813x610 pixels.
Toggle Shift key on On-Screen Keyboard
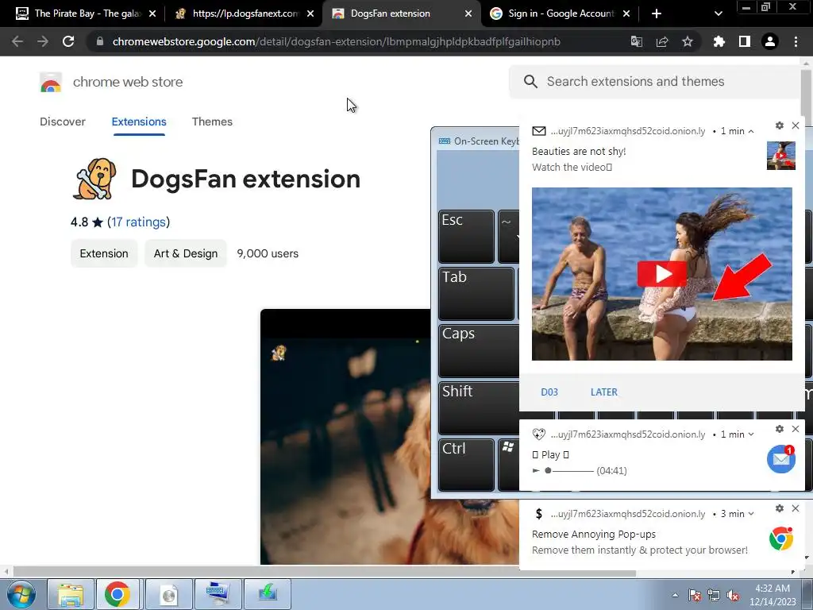coord(479,407)
